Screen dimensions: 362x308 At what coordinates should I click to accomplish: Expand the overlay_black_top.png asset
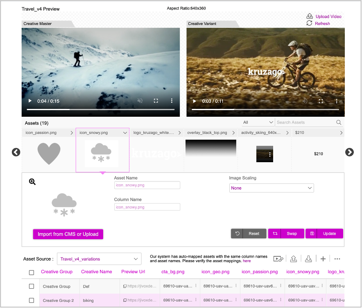tap(233, 133)
